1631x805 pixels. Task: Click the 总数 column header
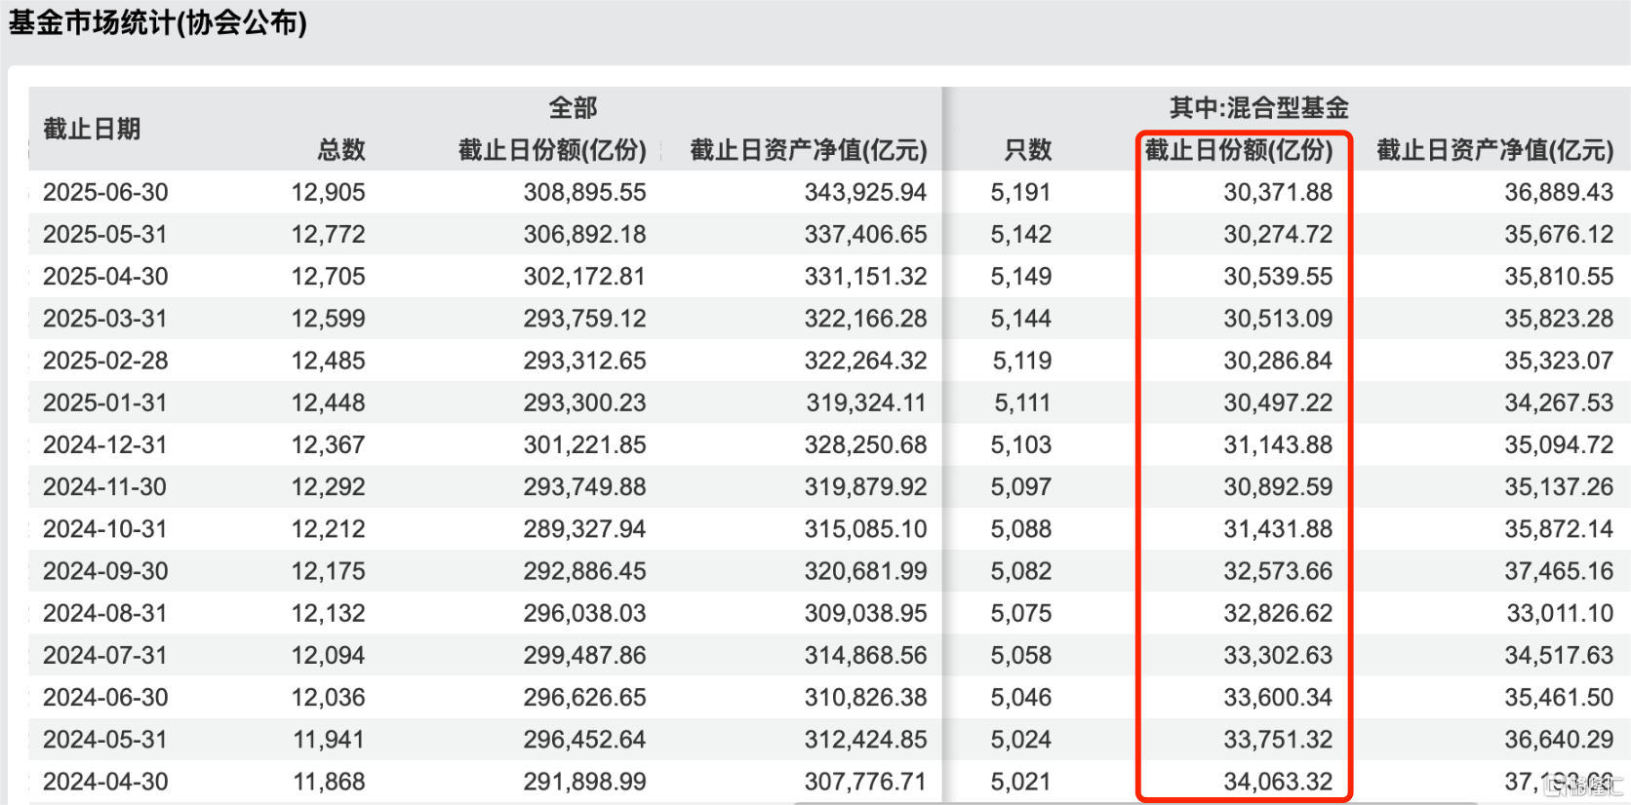[341, 150]
